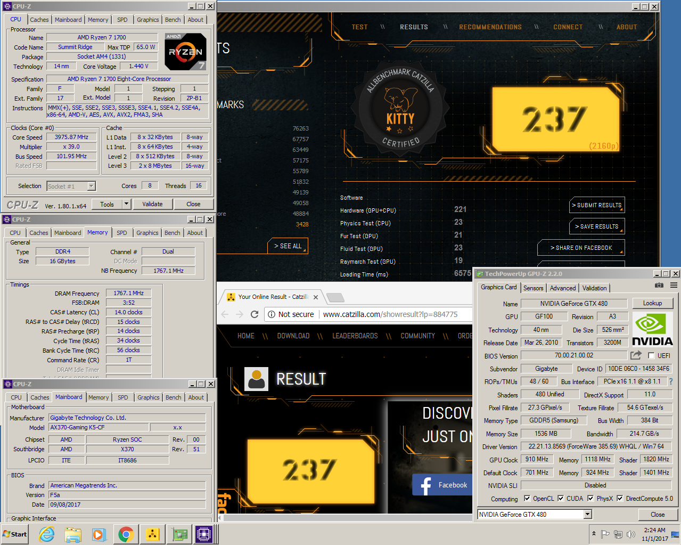681x545 pixels.
Task: Switch to GPU-Z via its taskbar icon
Action: (179, 534)
